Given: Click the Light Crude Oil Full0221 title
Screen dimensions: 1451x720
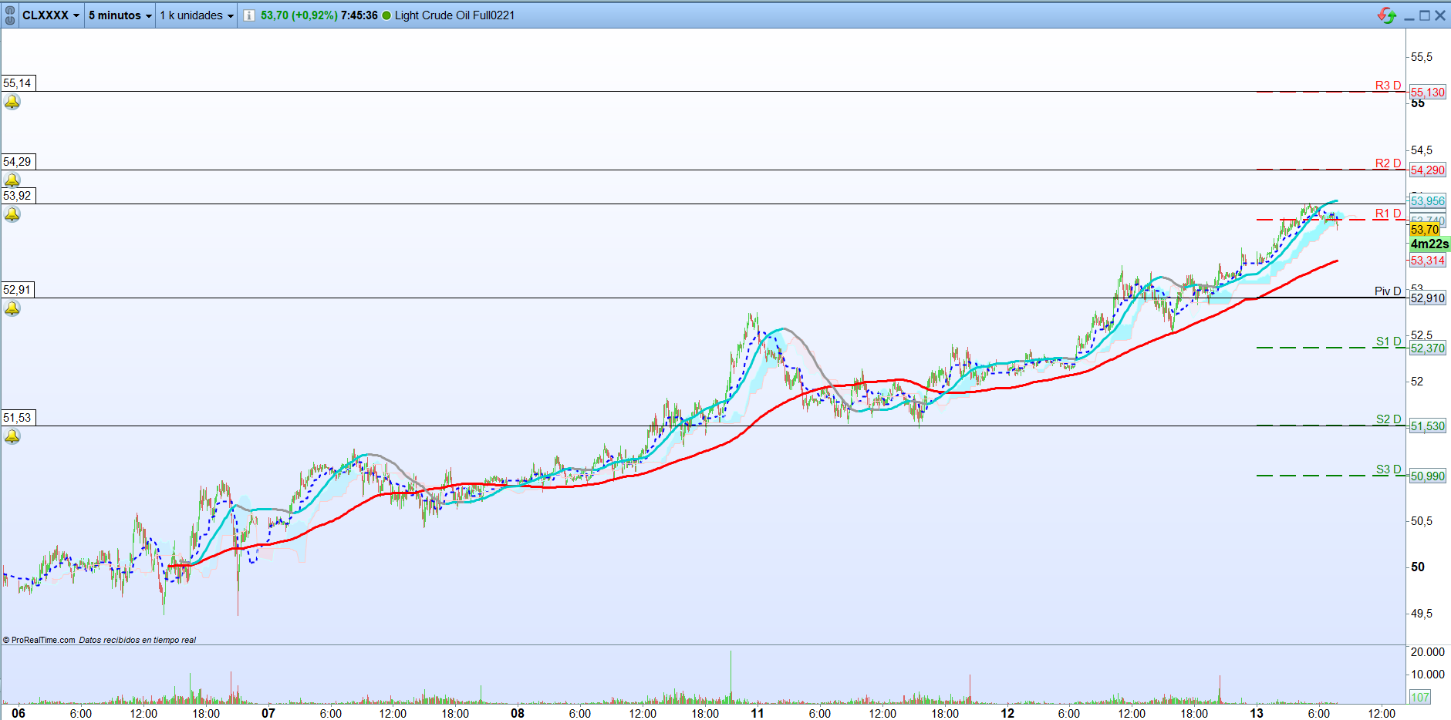Looking at the screenshot, I should click(454, 15).
